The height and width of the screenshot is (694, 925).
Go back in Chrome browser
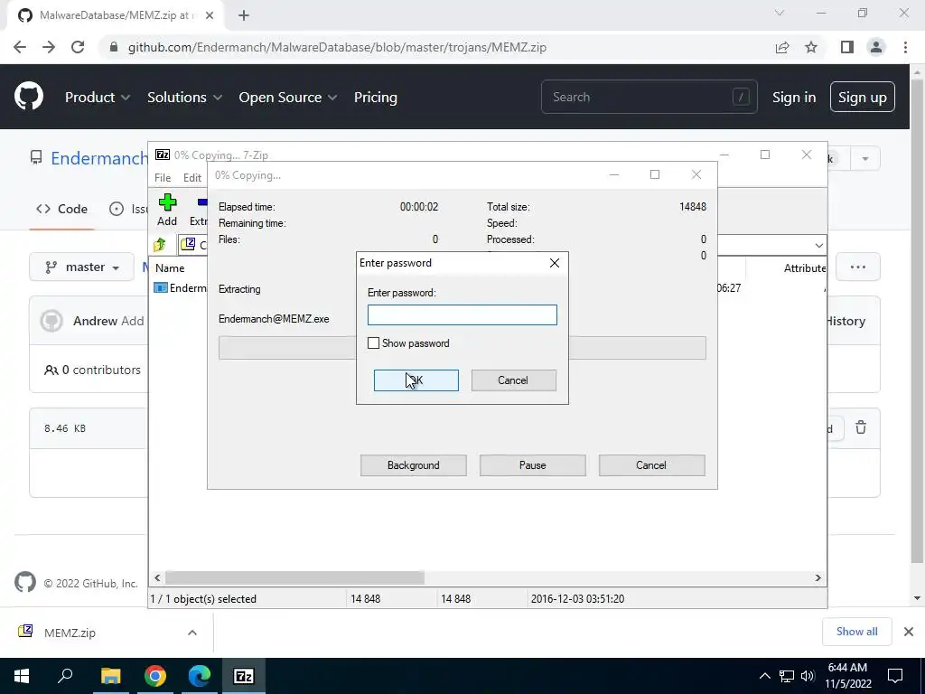click(x=20, y=47)
